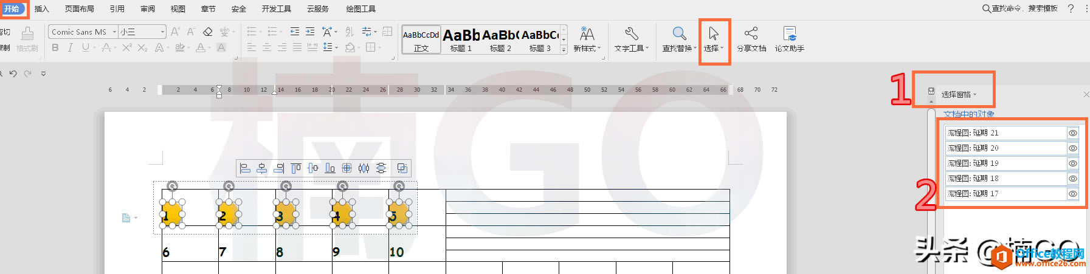Viewport: 1090px width, 274px height.
Task: Toggle character shading A icon
Action: point(221,47)
